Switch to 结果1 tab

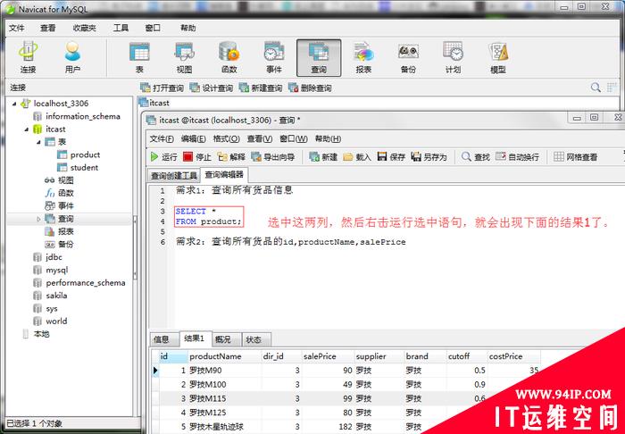[x=195, y=338]
